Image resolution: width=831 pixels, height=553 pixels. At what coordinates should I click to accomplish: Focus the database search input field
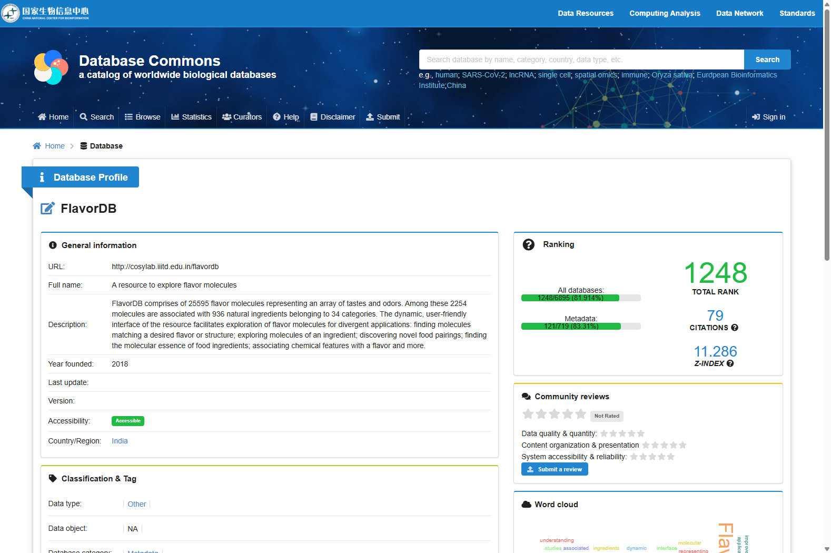pos(581,60)
